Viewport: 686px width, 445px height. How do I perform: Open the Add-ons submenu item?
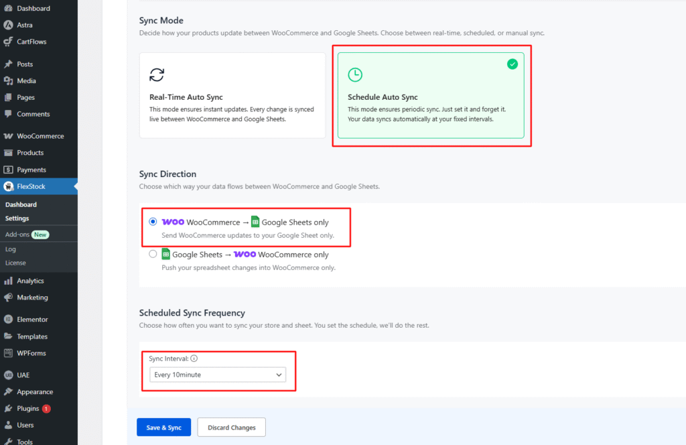click(17, 235)
